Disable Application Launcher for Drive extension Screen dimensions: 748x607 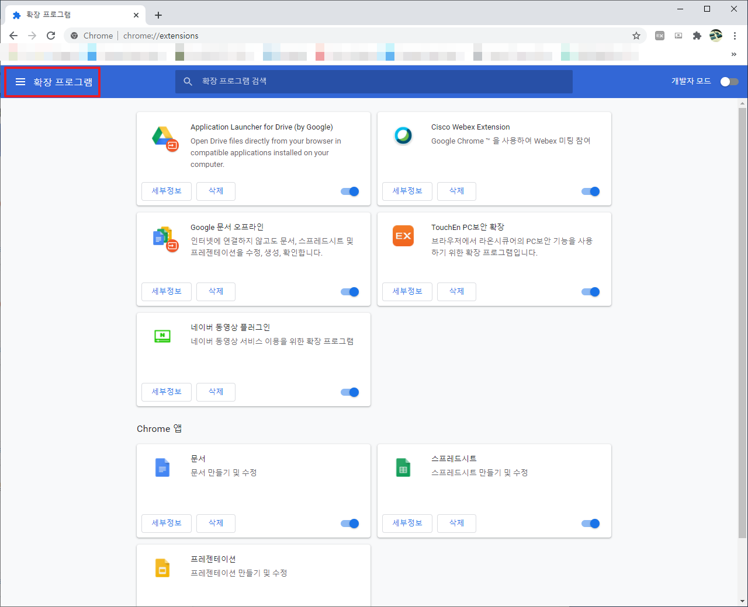coord(350,191)
